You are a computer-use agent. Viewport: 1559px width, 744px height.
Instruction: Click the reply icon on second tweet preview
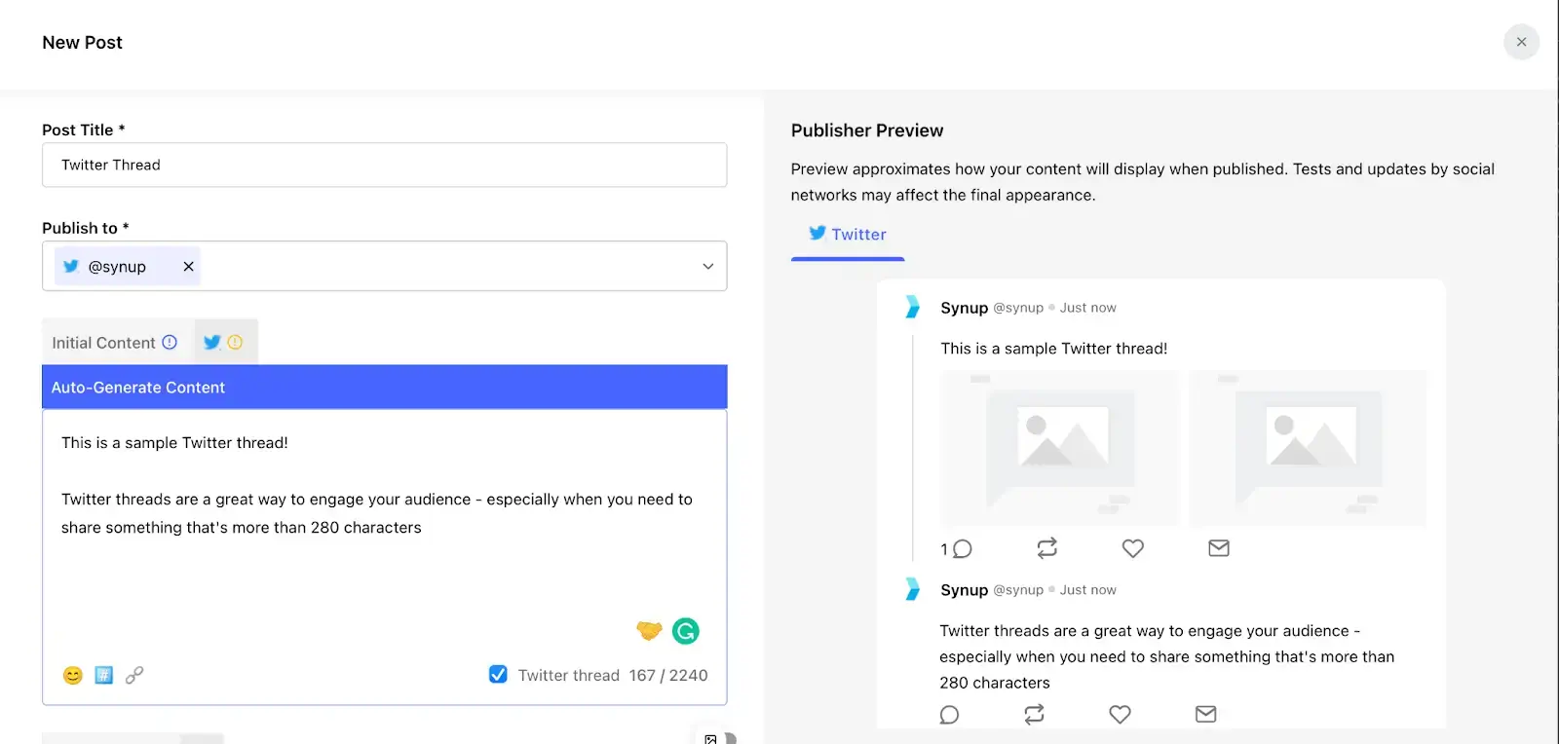(x=949, y=715)
